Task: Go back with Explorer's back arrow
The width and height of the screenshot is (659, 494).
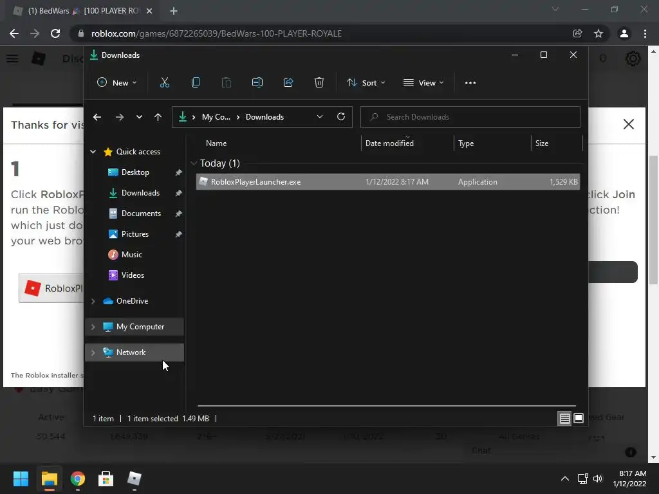Action: click(x=97, y=117)
